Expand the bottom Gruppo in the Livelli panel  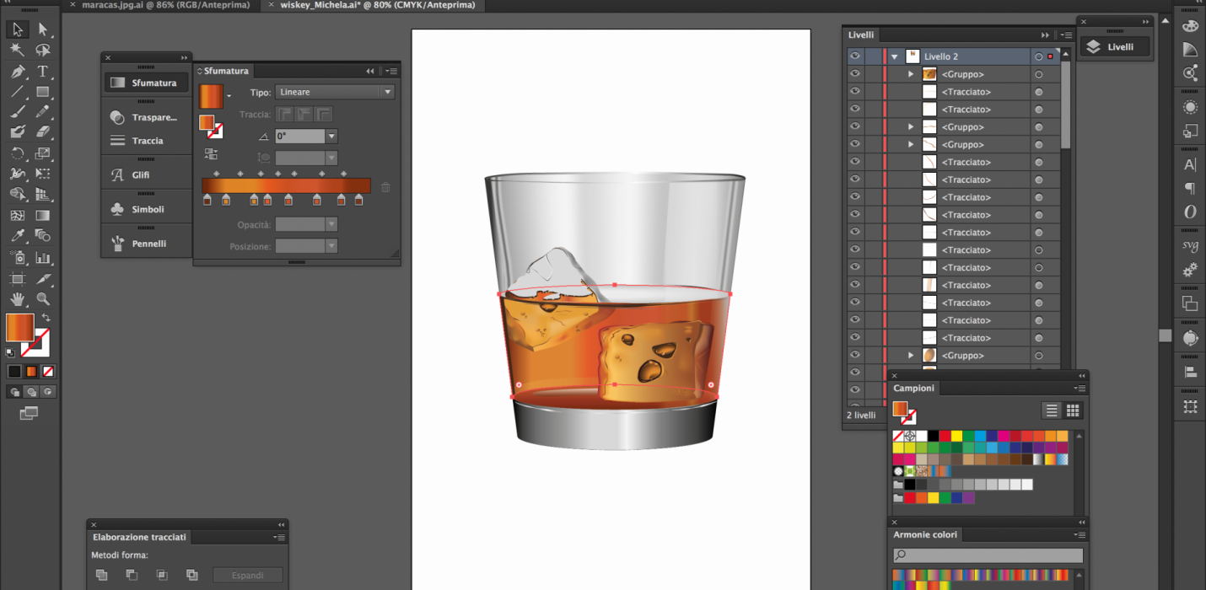pos(910,355)
